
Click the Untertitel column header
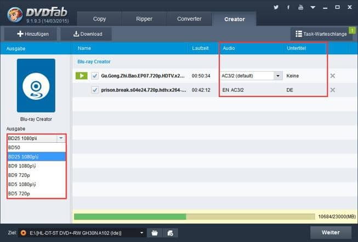pos(296,48)
